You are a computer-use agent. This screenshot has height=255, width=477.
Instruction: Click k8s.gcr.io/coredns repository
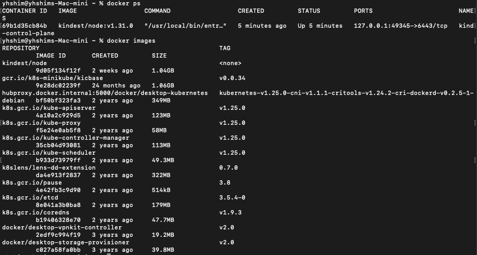[x=36, y=212]
